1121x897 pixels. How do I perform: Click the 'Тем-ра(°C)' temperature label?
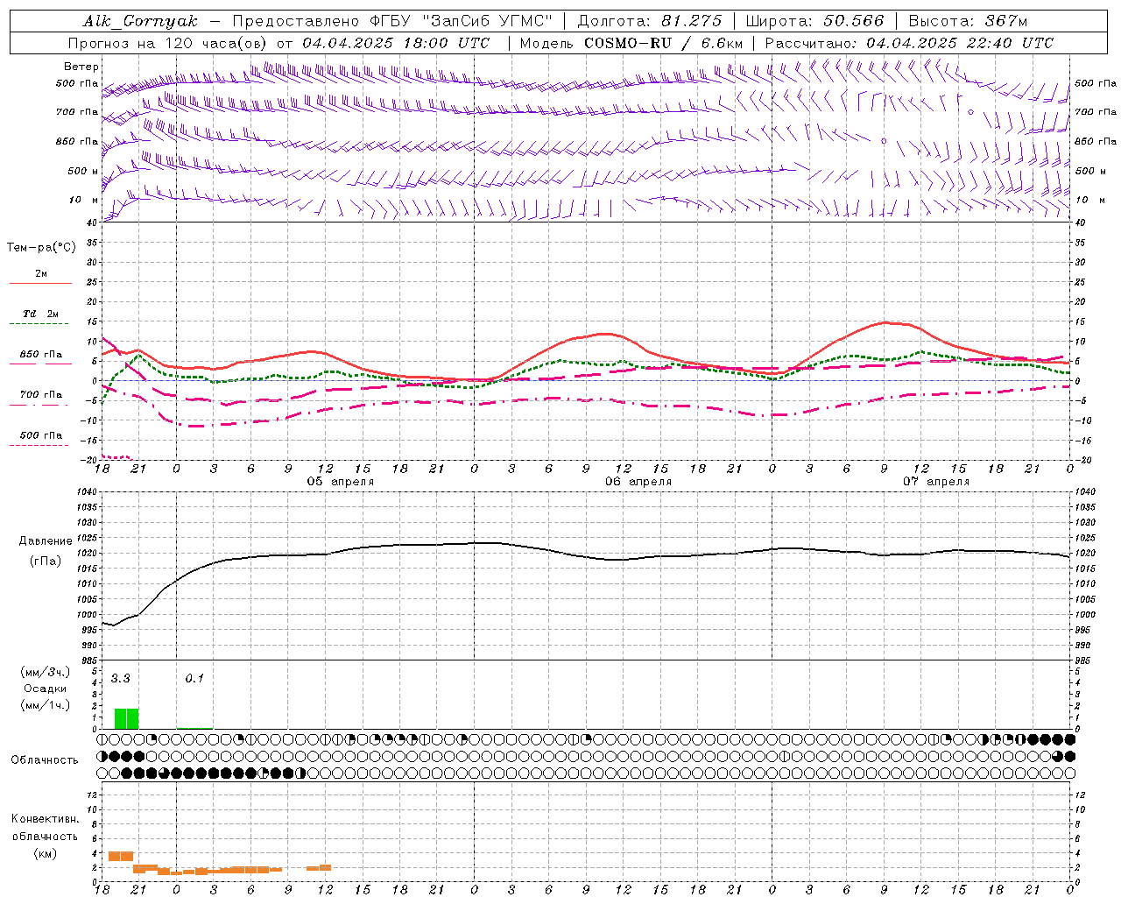click(41, 248)
